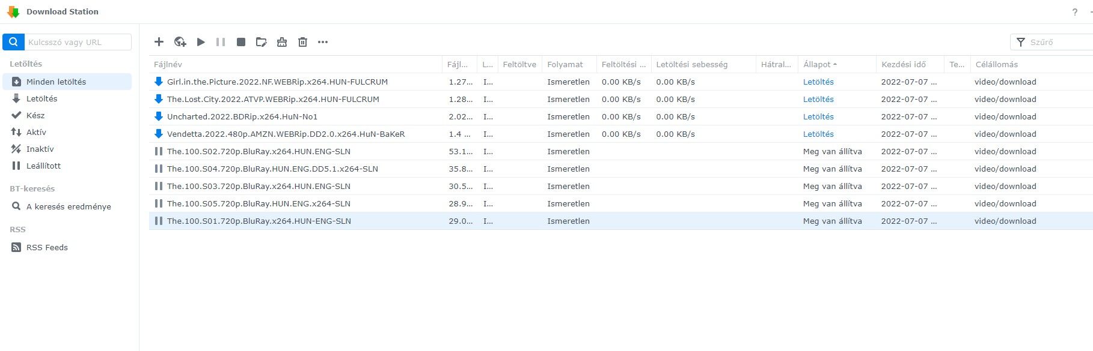The image size is (1093, 351).
Task: Sort by Célállomás column header
Action: click(x=1031, y=64)
